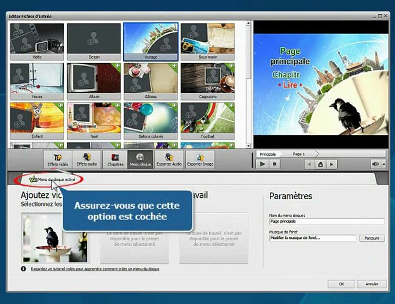
Task: Click scroll-up arrow of template list
Action: [x=249, y=23]
